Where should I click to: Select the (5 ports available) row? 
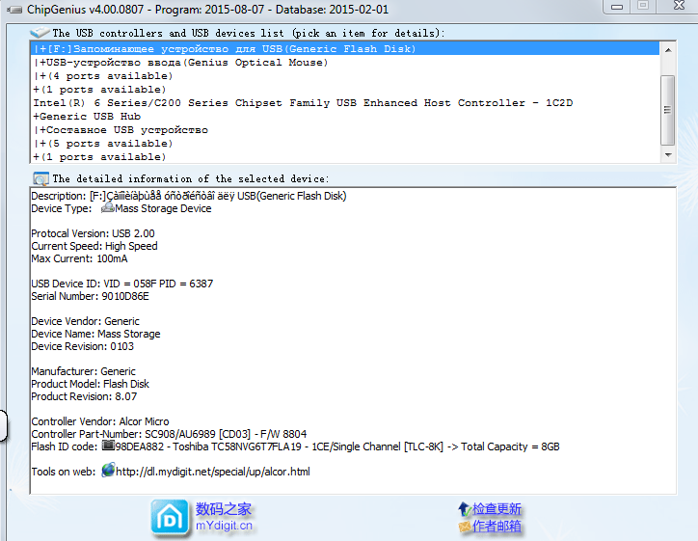[345, 144]
